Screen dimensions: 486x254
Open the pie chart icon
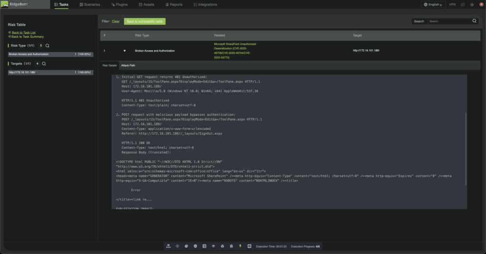(186, 246)
